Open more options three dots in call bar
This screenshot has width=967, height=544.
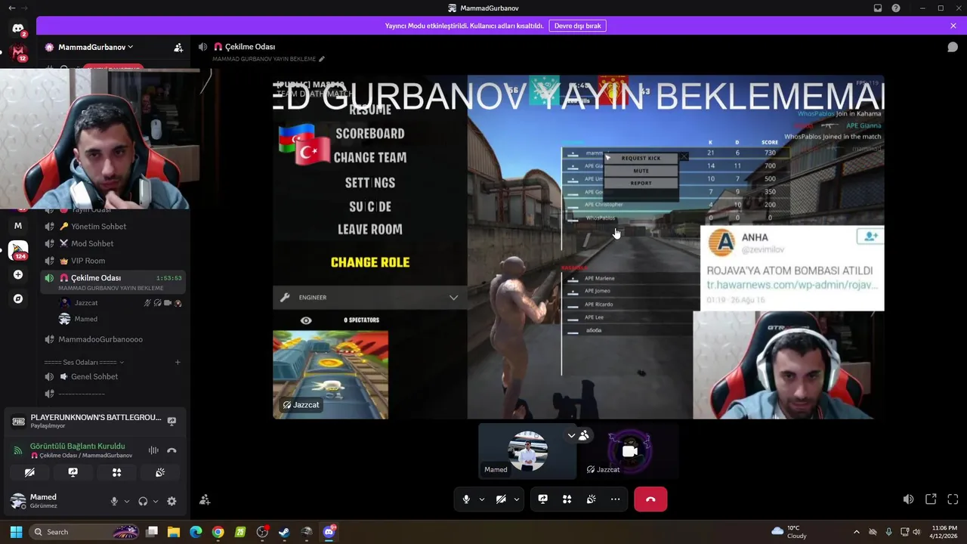(615, 499)
